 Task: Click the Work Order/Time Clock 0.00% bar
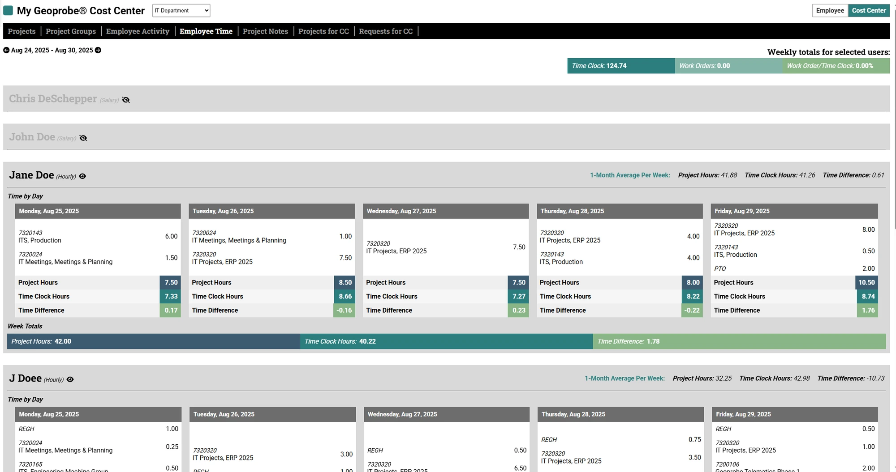836,66
